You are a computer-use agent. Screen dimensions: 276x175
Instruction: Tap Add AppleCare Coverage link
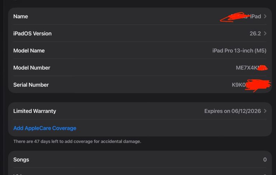[45, 128]
